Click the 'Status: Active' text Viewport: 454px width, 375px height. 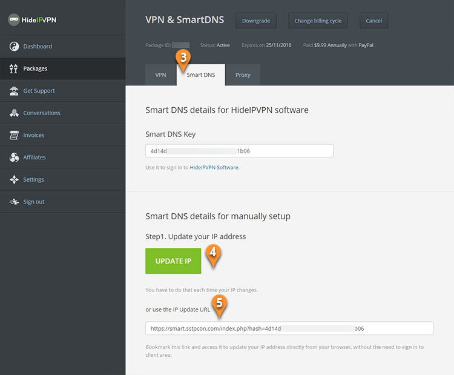pyautogui.click(x=215, y=45)
